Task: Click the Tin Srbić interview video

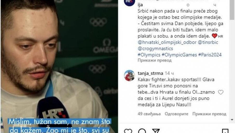Action: point(59,66)
